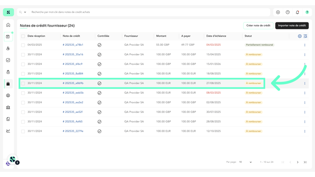Screen dimensions: 315x177
Task: Sort by Montant column header
Action: click(161, 36)
